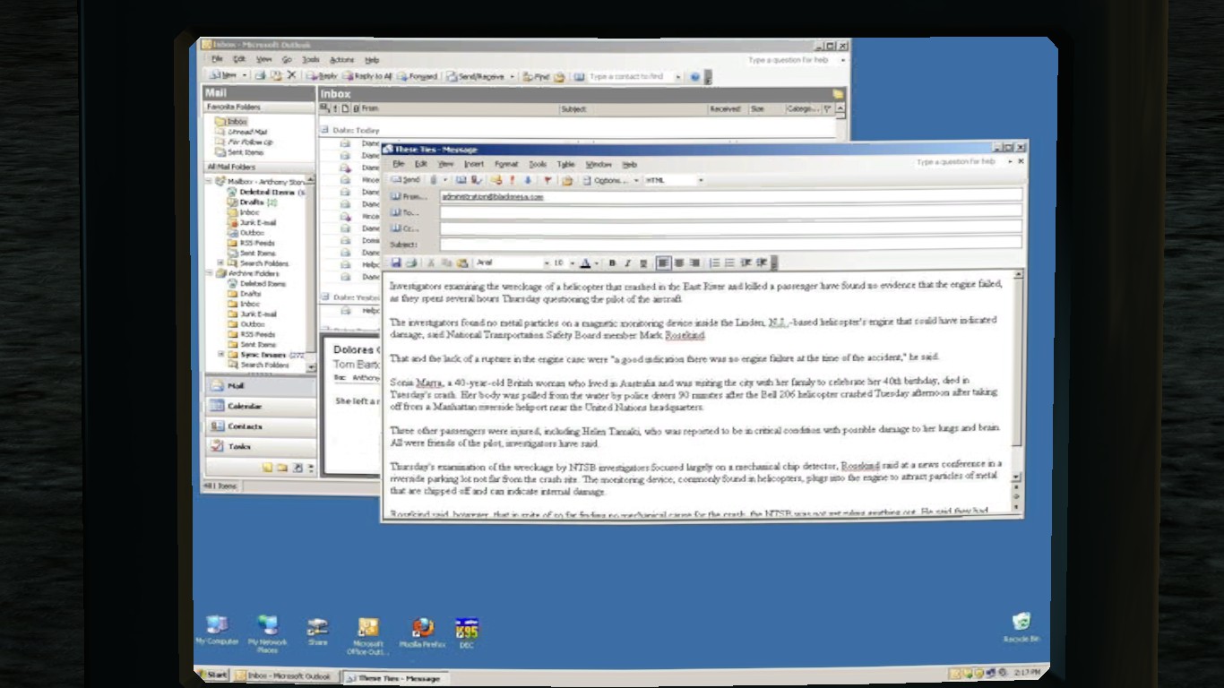Image resolution: width=1224 pixels, height=688 pixels.
Task: Click into the Subject field
Action: click(x=730, y=243)
